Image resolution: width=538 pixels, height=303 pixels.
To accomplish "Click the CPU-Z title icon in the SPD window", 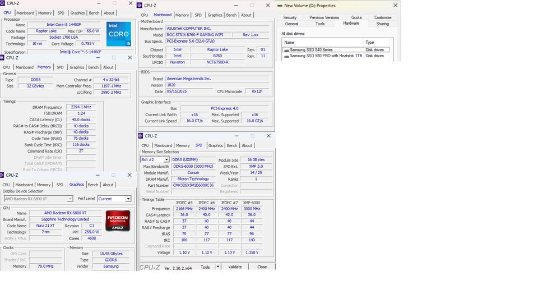I will coord(140,136).
